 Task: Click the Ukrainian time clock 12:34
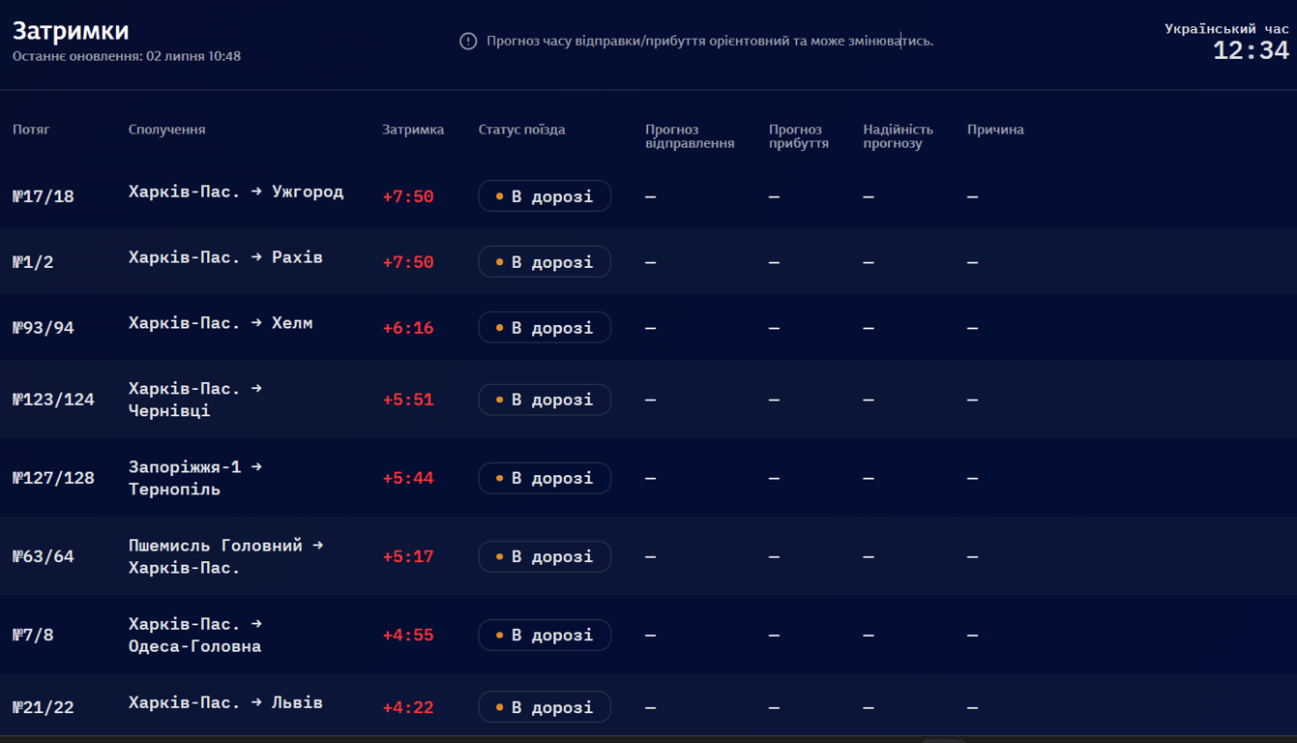1251,50
